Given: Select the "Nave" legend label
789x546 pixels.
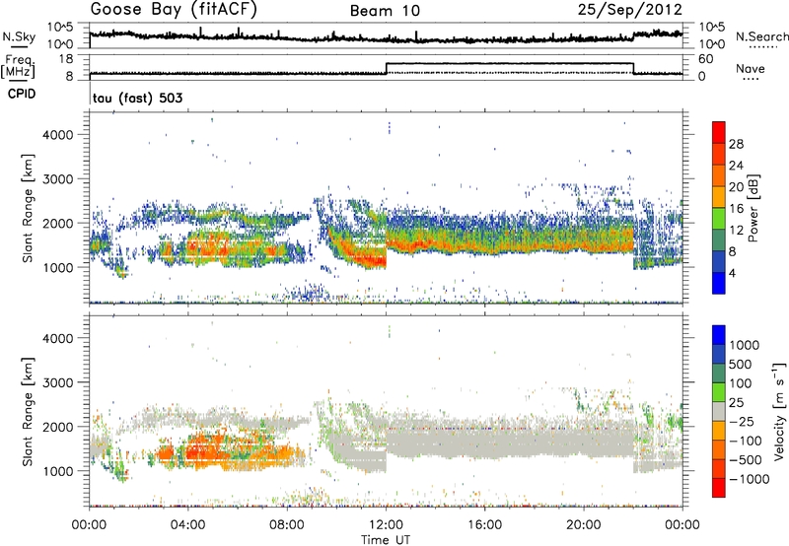Looking at the screenshot, I should click(750, 68).
